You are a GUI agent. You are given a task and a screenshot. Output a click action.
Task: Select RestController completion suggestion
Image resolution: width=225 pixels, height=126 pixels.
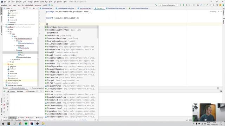pos(71,75)
